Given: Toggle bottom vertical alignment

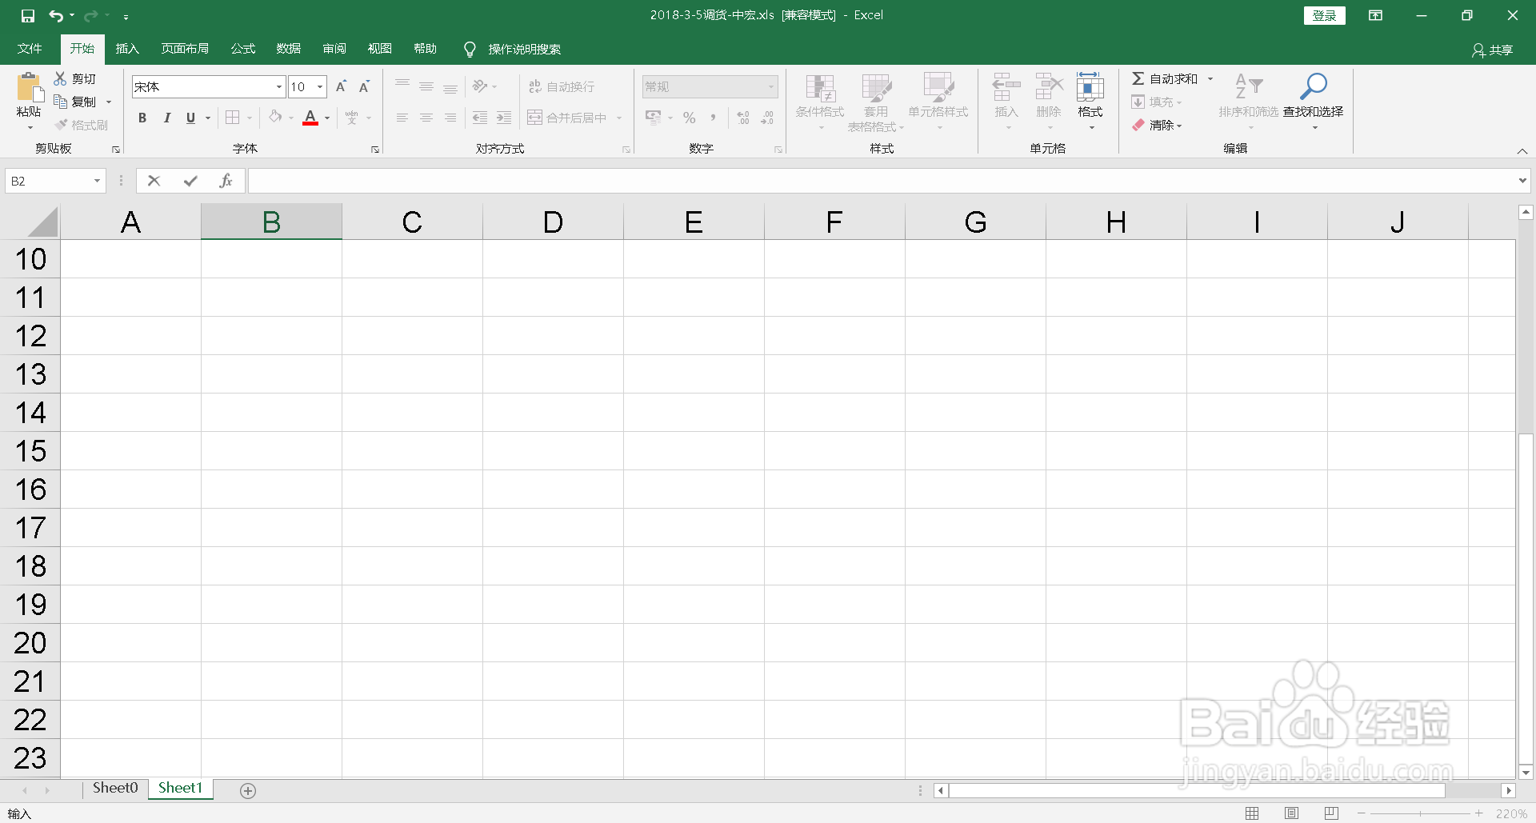Looking at the screenshot, I should pyautogui.click(x=450, y=86).
